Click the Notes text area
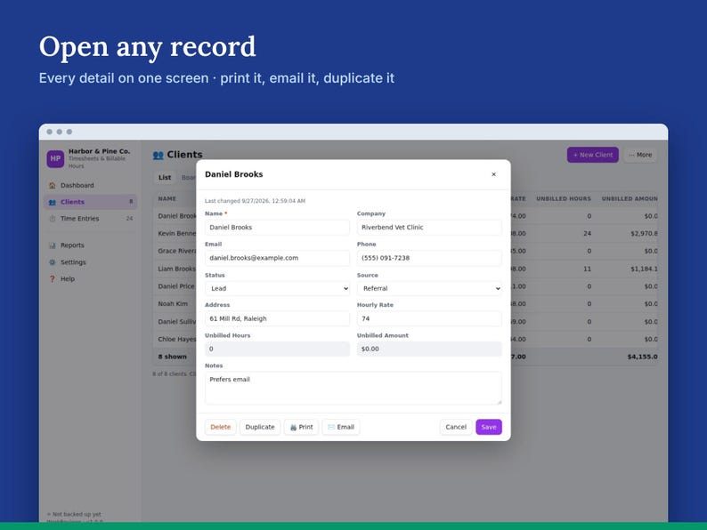This screenshot has height=530, width=707. coord(353,388)
